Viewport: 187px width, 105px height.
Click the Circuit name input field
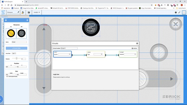pyautogui.click(x=69, y=48)
